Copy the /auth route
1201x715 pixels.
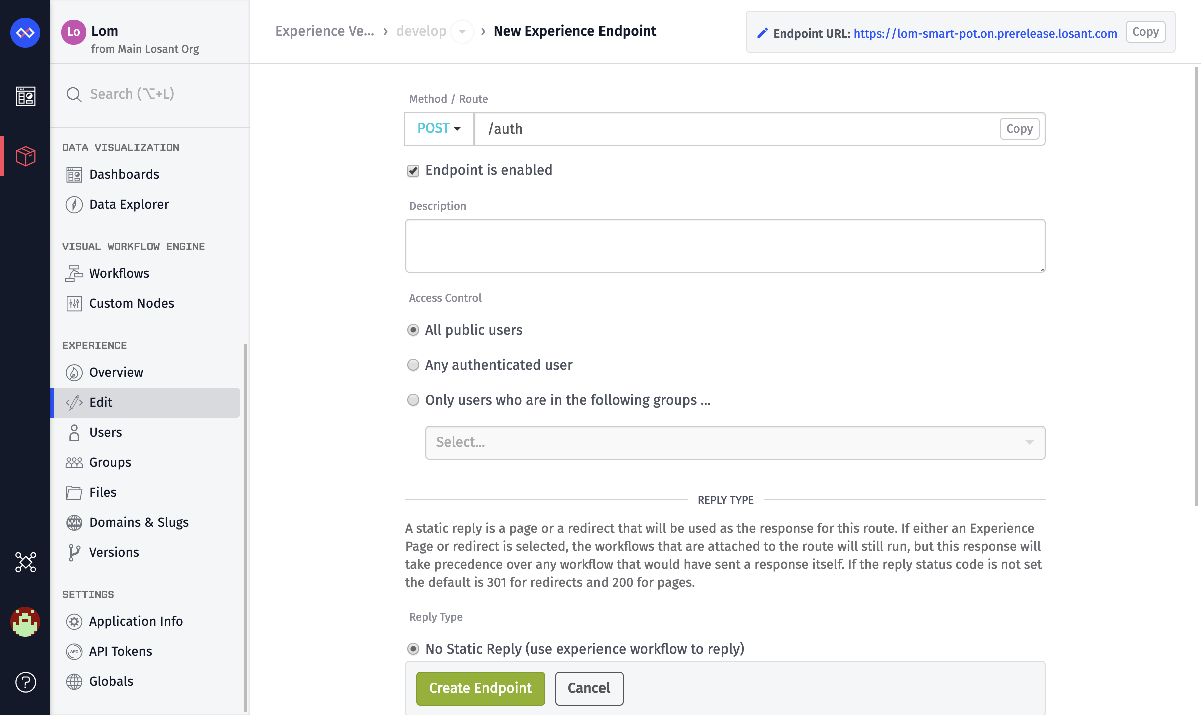coord(1019,129)
